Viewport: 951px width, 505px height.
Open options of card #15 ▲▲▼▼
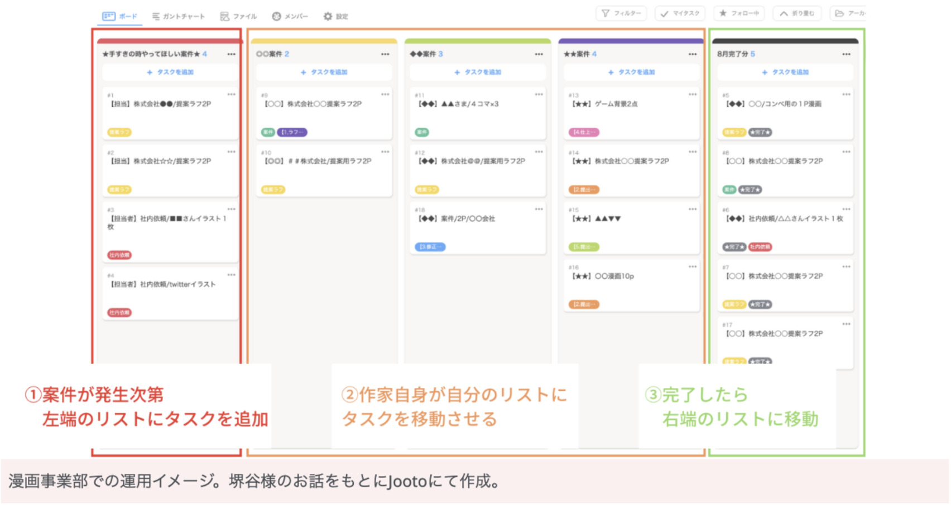click(x=693, y=209)
